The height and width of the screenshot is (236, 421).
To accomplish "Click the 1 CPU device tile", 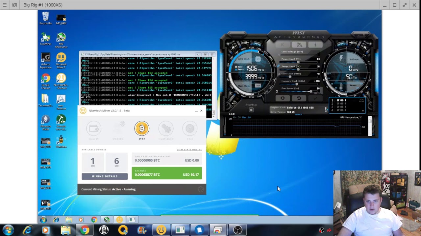I will (92, 162).
